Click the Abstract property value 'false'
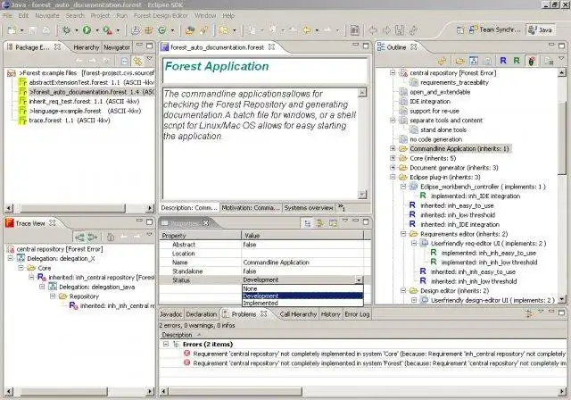571x400 pixels. coord(302,245)
